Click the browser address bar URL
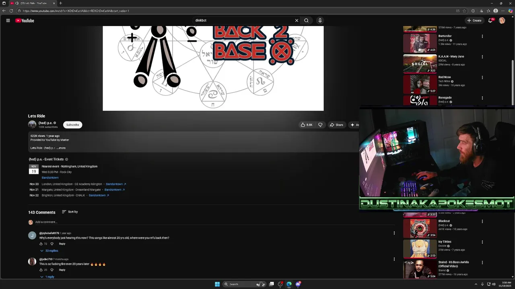515x289 pixels. click(76, 11)
